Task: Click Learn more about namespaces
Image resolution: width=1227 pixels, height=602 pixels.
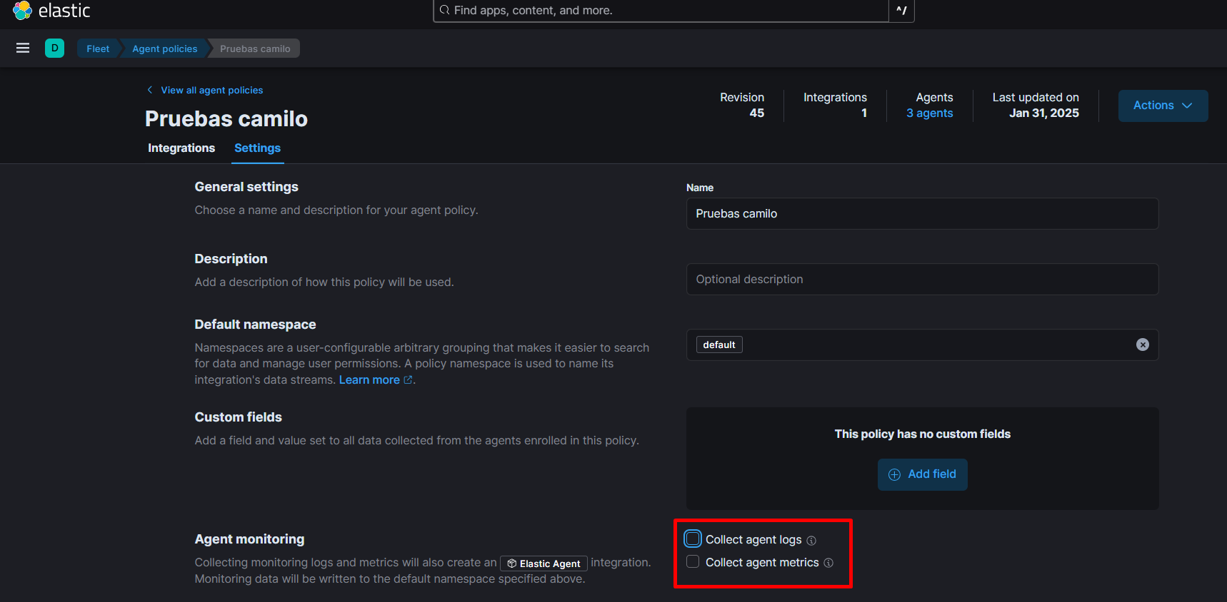Action: [369, 380]
